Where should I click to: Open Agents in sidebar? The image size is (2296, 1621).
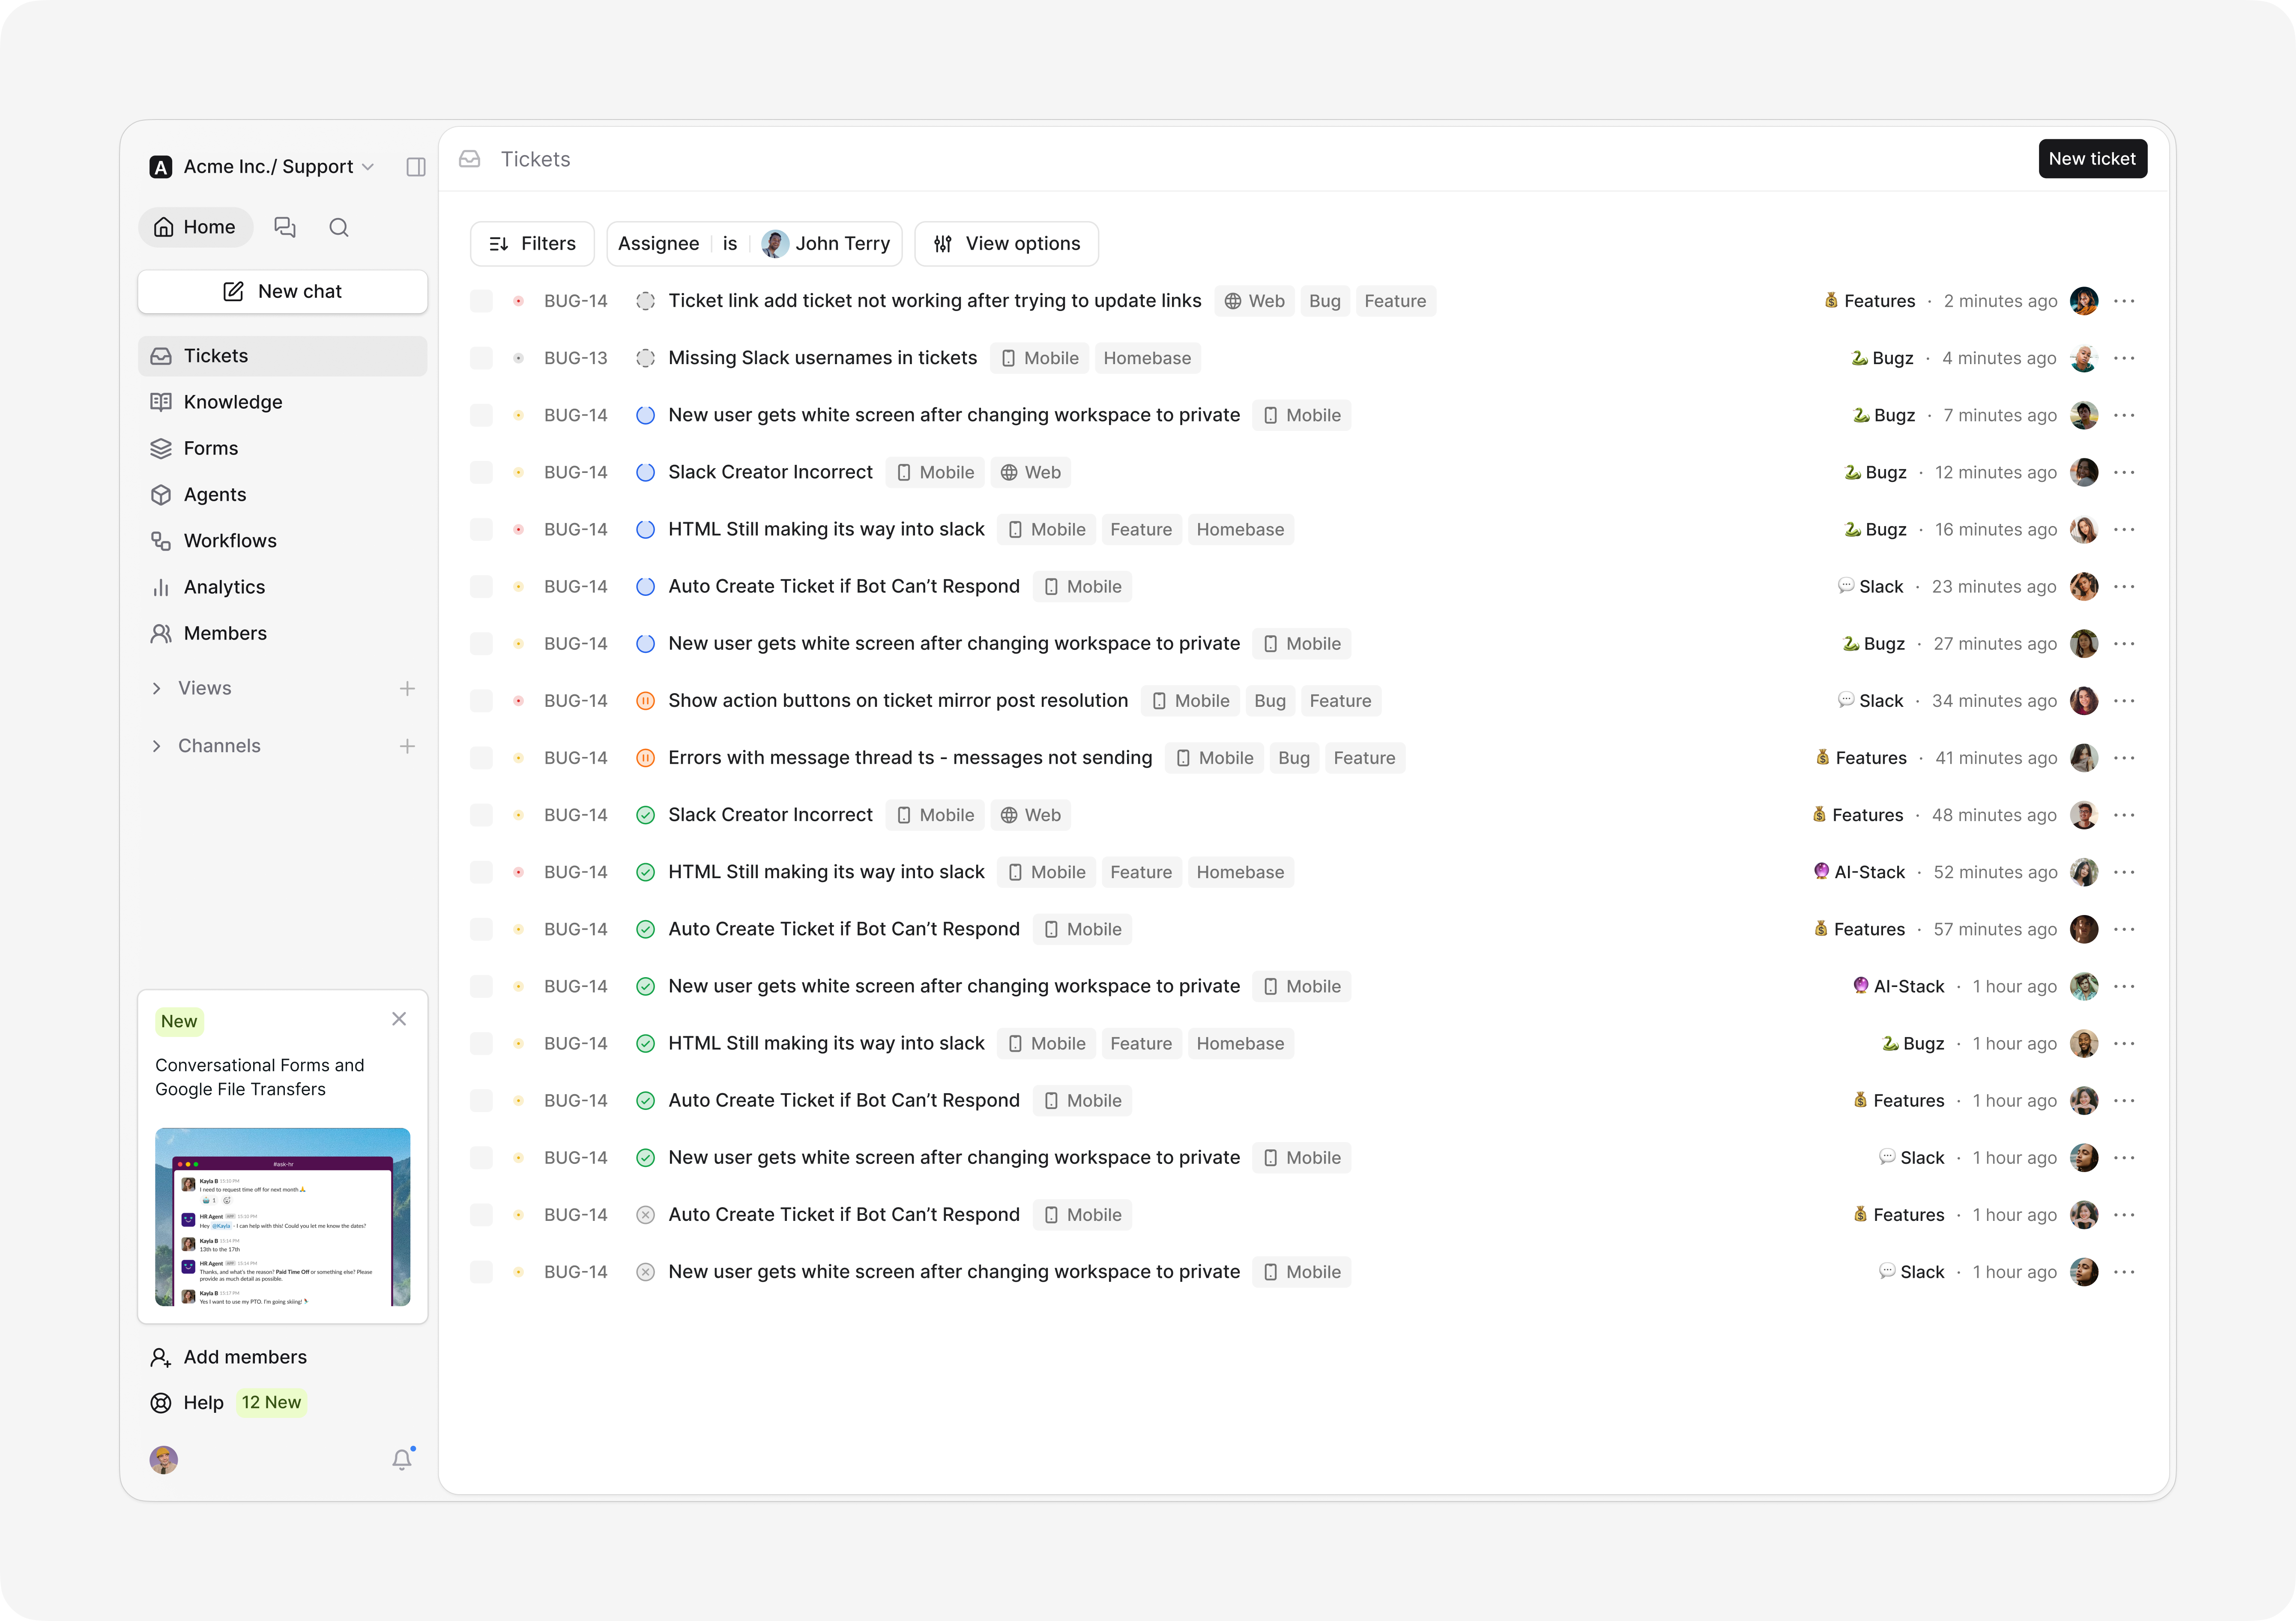(283, 495)
